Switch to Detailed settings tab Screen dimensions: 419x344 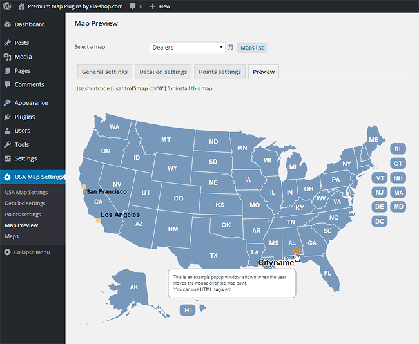tap(163, 72)
